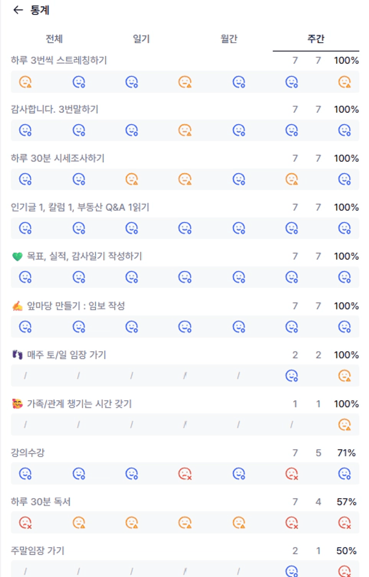The width and height of the screenshot is (369, 577).
Task: Open the 하루 30분 시세조사하기 habit title
Action: 58,158
